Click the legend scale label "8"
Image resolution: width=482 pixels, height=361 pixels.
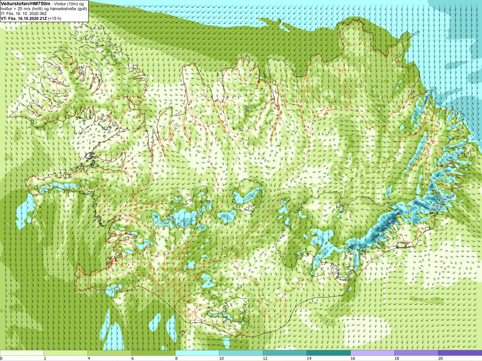[x=176, y=358]
